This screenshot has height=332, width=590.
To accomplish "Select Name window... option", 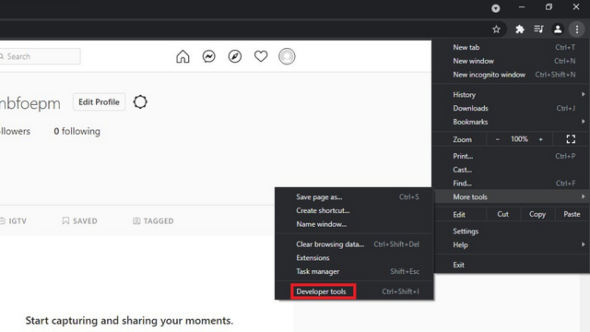I will [354, 224].
